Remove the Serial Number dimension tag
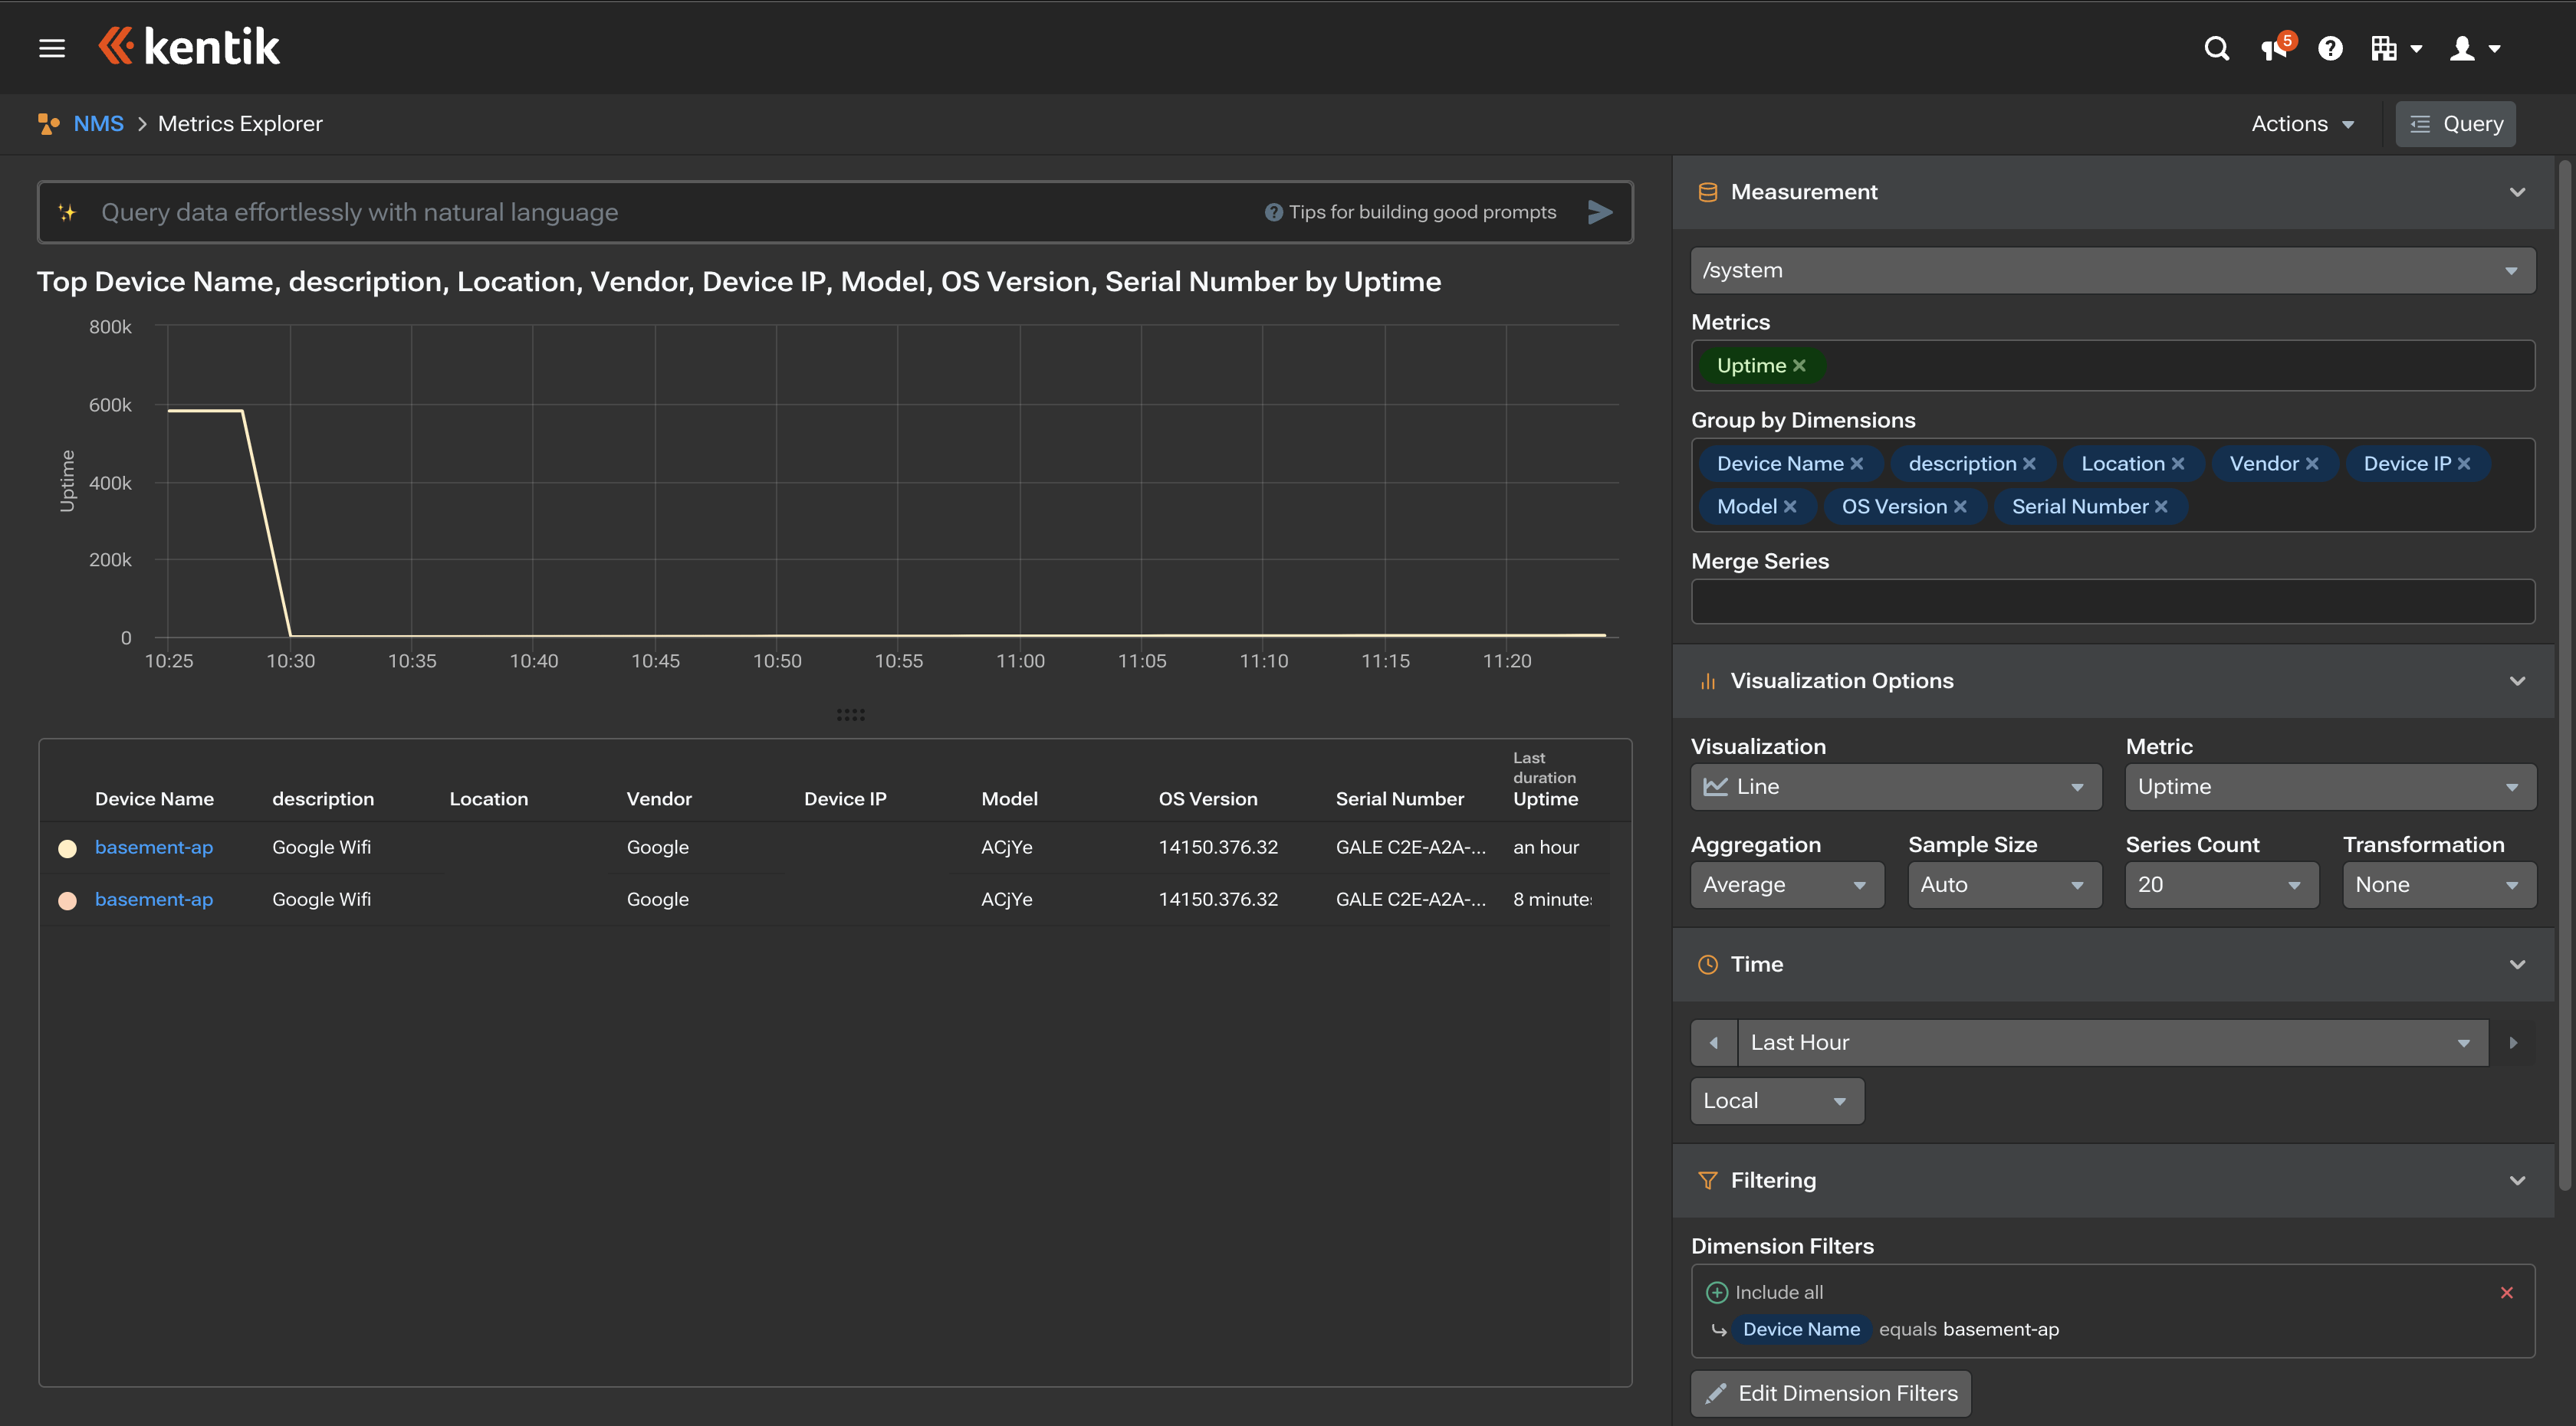2576x1426 pixels. [x=2161, y=506]
